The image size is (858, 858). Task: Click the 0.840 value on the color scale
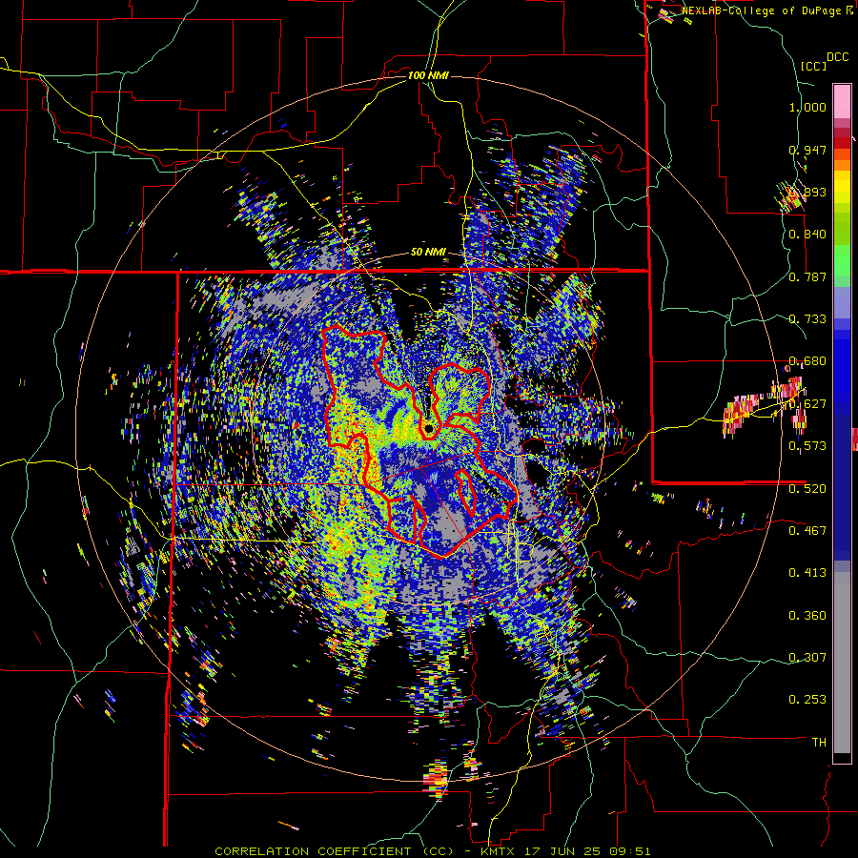tap(807, 235)
